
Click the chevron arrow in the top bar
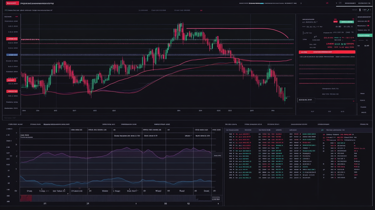tap(301, 3)
